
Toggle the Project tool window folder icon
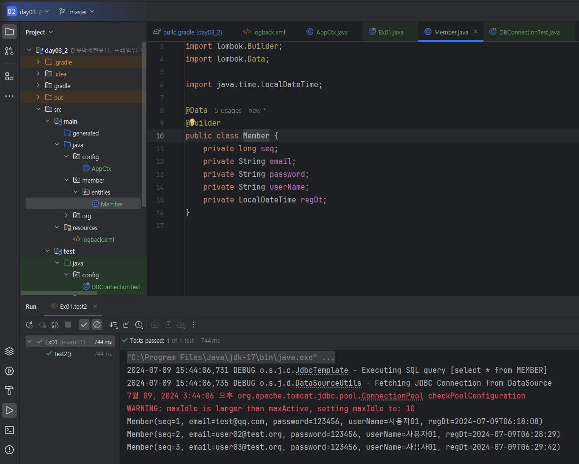(x=9, y=32)
